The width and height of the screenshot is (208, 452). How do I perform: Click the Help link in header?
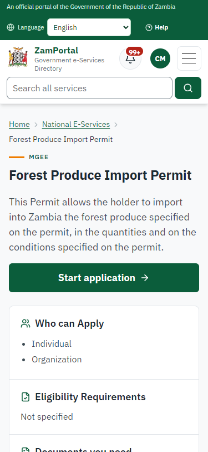[157, 27]
